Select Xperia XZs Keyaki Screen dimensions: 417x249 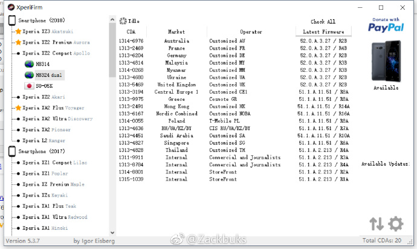coord(45,195)
